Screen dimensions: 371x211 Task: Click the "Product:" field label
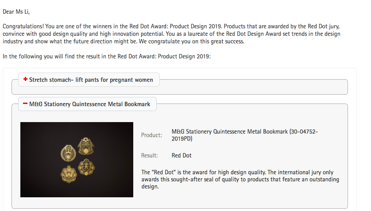coord(151,135)
